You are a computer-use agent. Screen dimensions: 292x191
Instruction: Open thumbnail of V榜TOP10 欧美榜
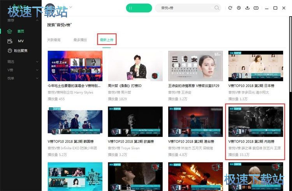click(135, 122)
